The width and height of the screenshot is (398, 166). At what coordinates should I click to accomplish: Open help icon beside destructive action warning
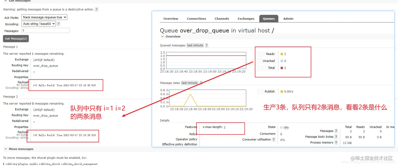97,9
